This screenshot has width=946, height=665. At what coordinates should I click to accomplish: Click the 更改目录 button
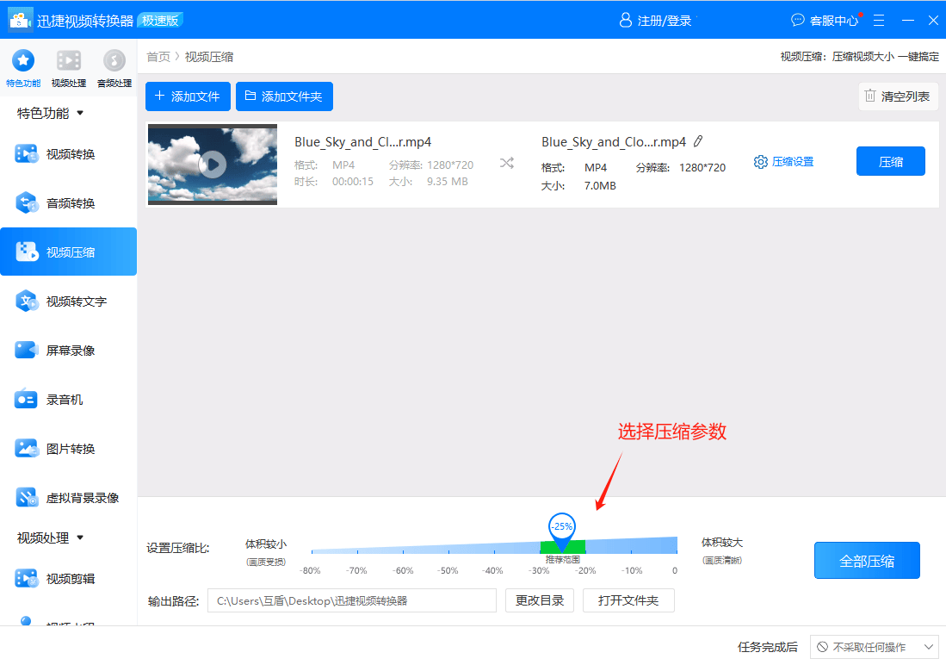[x=540, y=600]
